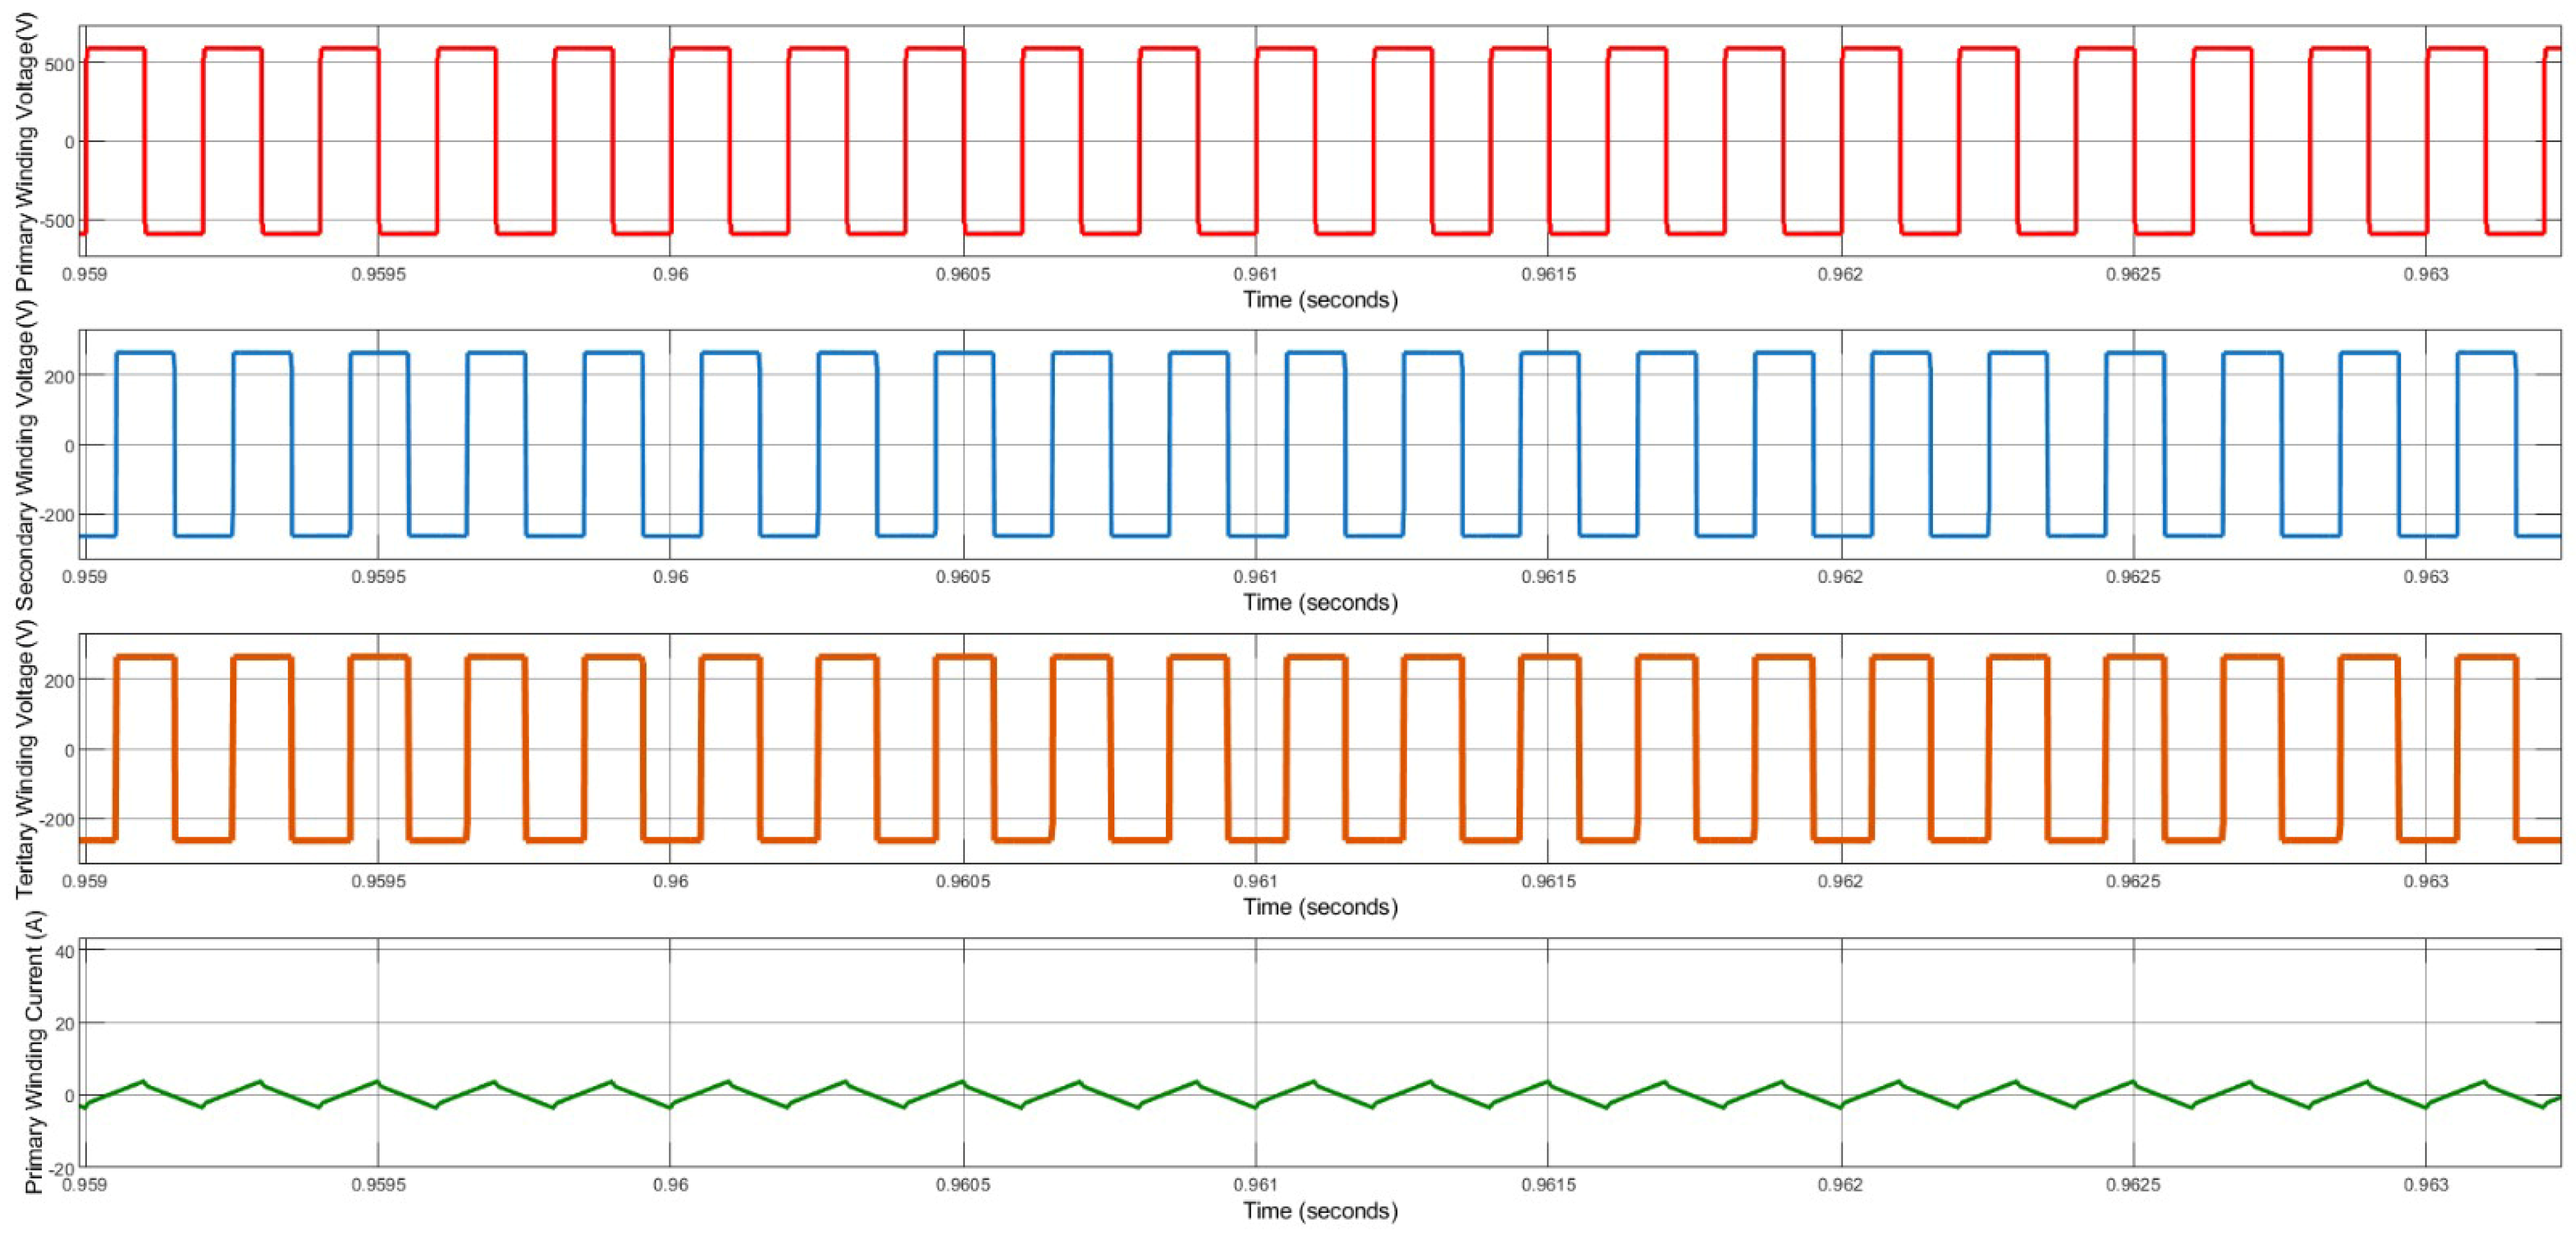
Task: Click 'Time (seconds)' under the tertiary voltage plot
Action: tap(1320, 906)
